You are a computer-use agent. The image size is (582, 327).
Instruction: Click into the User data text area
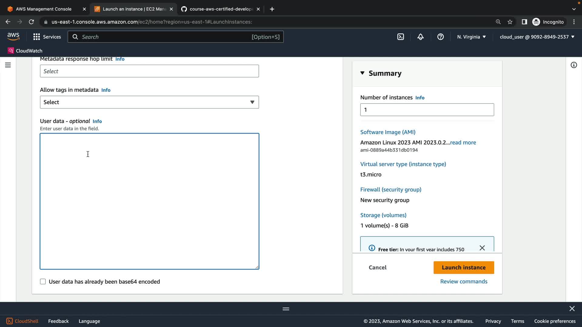149,201
